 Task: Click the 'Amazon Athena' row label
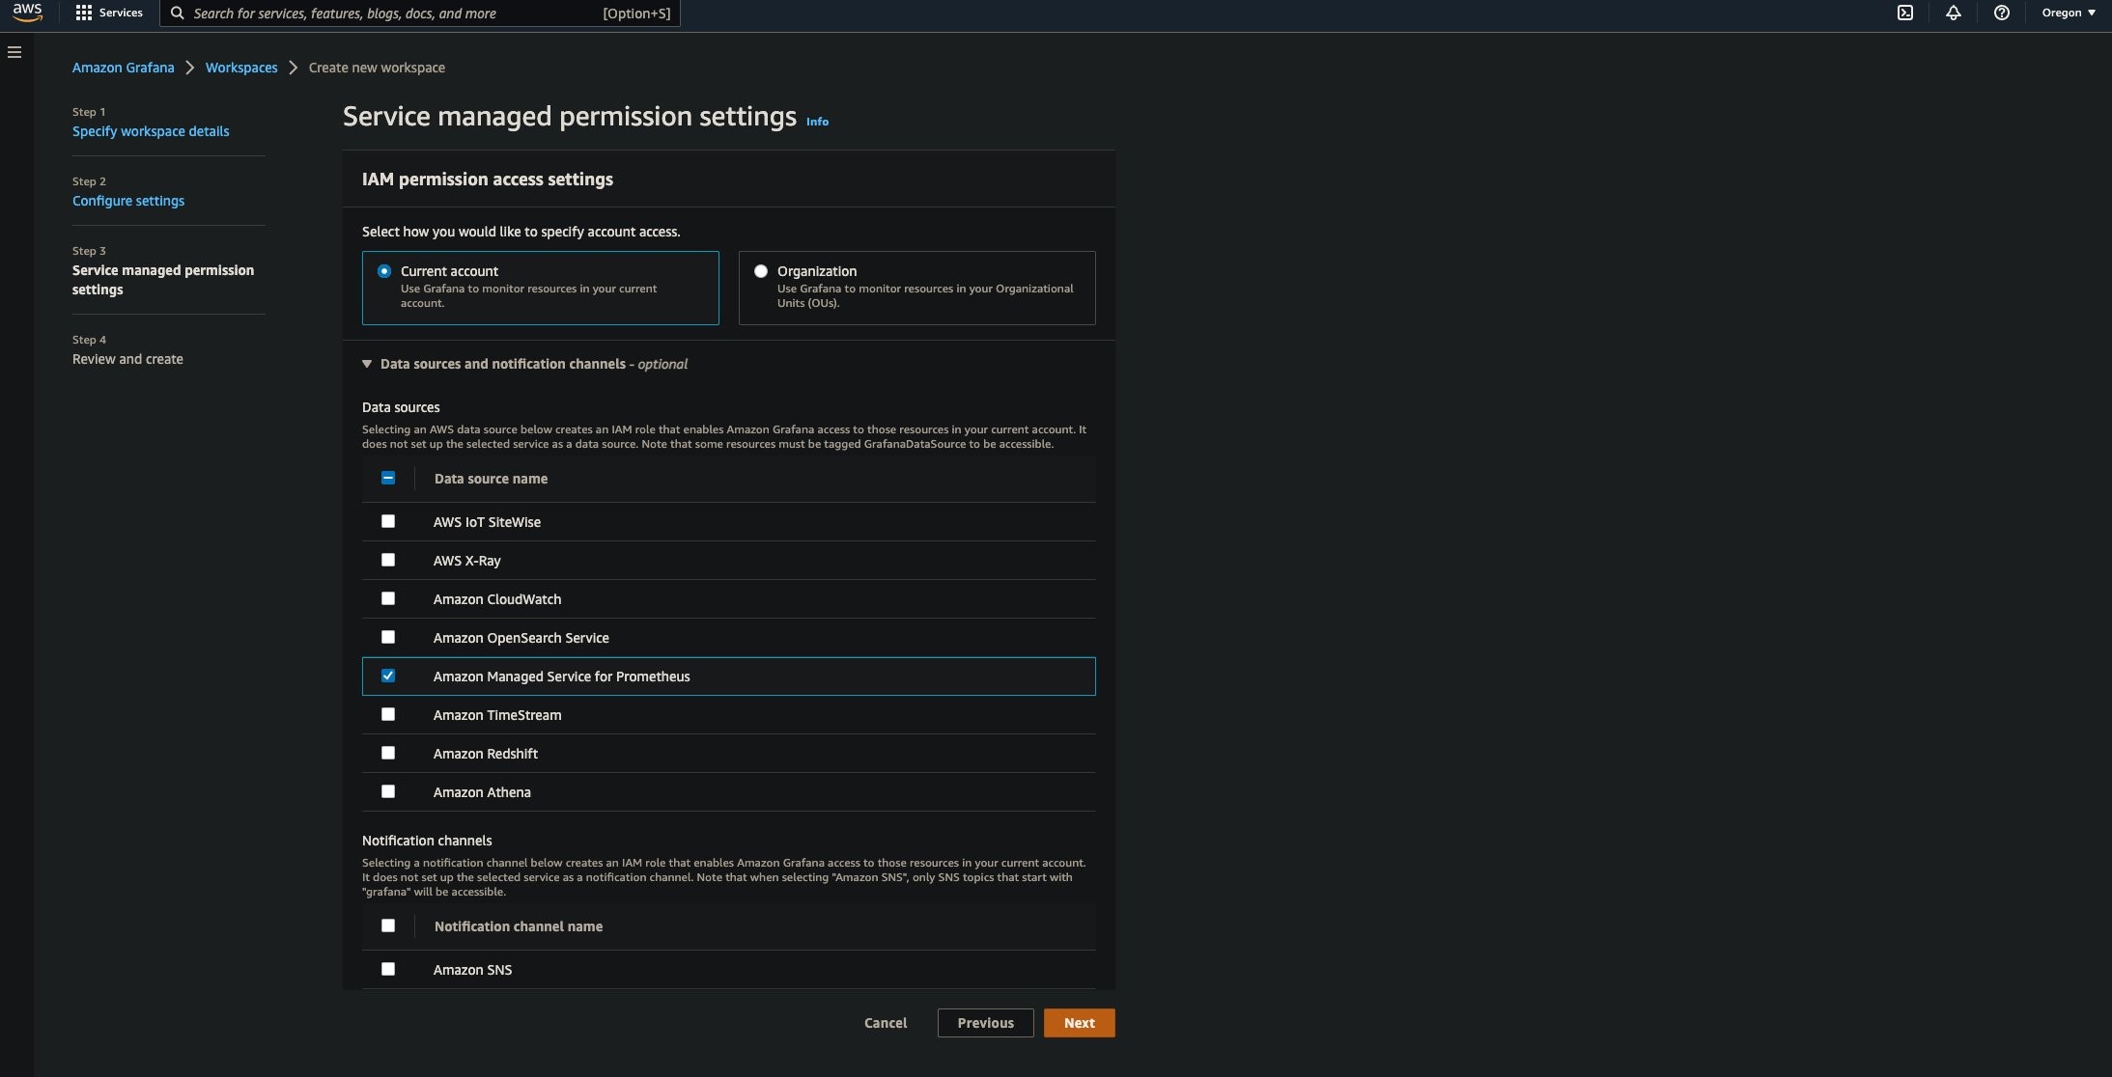(x=482, y=792)
